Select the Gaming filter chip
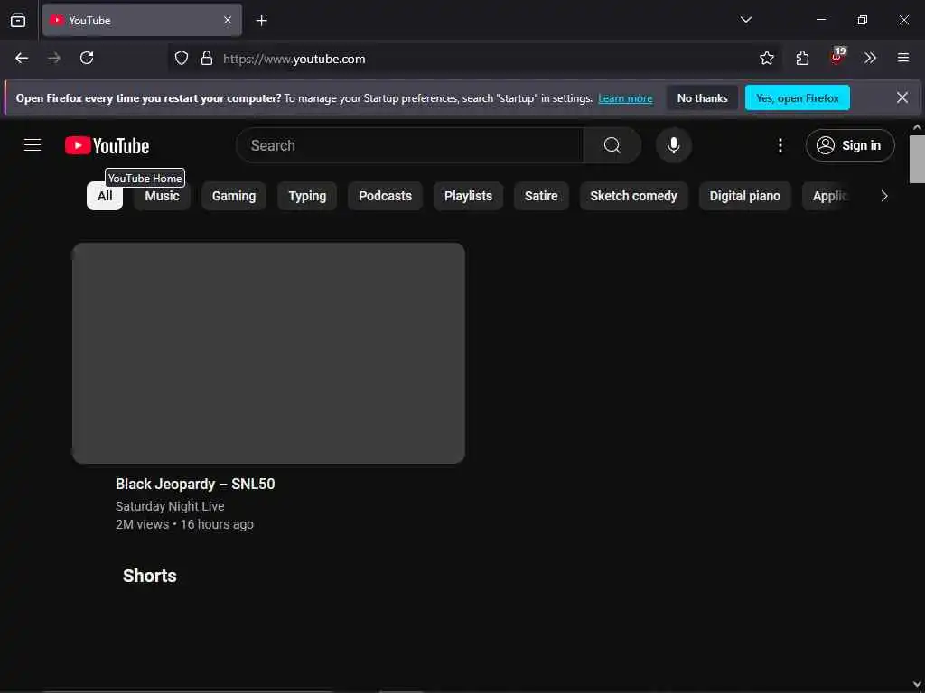 tap(234, 196)
